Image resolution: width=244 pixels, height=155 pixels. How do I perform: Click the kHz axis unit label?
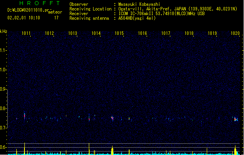(x=3, y=31)
